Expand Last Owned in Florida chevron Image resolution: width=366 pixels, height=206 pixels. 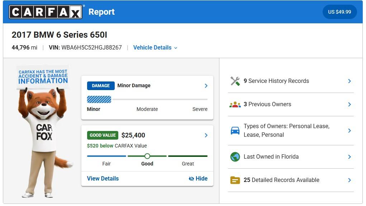tap(350, 157)
